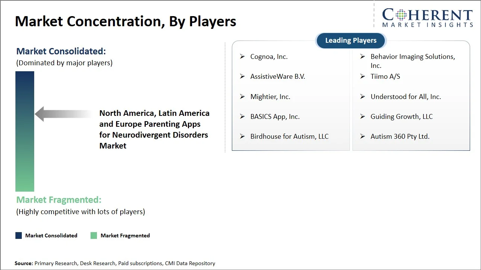
Task: Click the green Market Fragmented legend swatch
Action: click(94, 235)
